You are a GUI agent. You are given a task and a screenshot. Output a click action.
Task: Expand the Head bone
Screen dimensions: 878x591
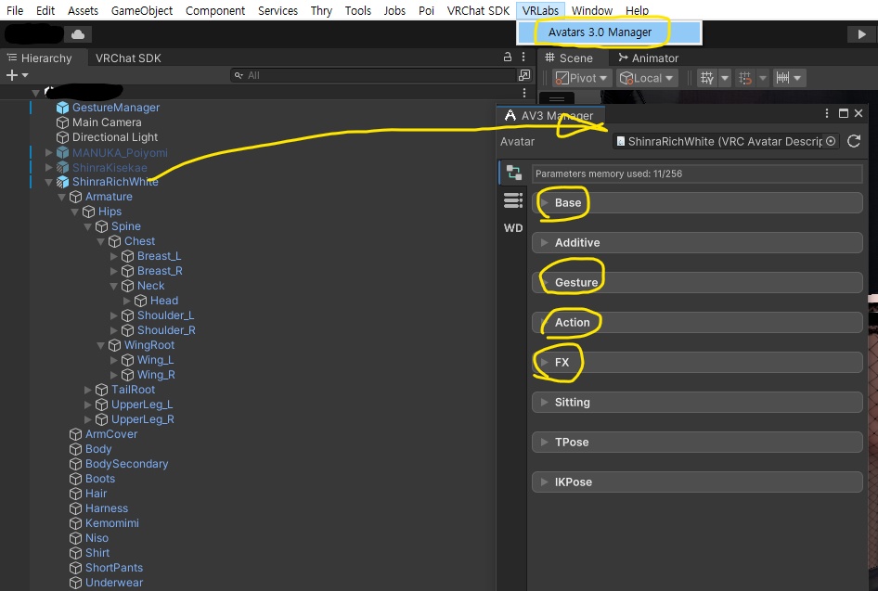click(126, 301)
